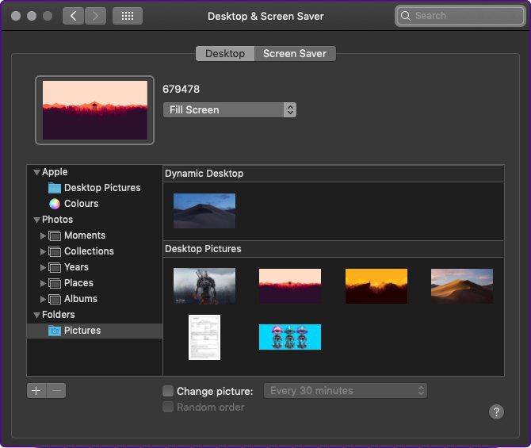This screenshot has width=531, height=448.
Task: Click the Apple sidebar heading text
Action: 55,172
